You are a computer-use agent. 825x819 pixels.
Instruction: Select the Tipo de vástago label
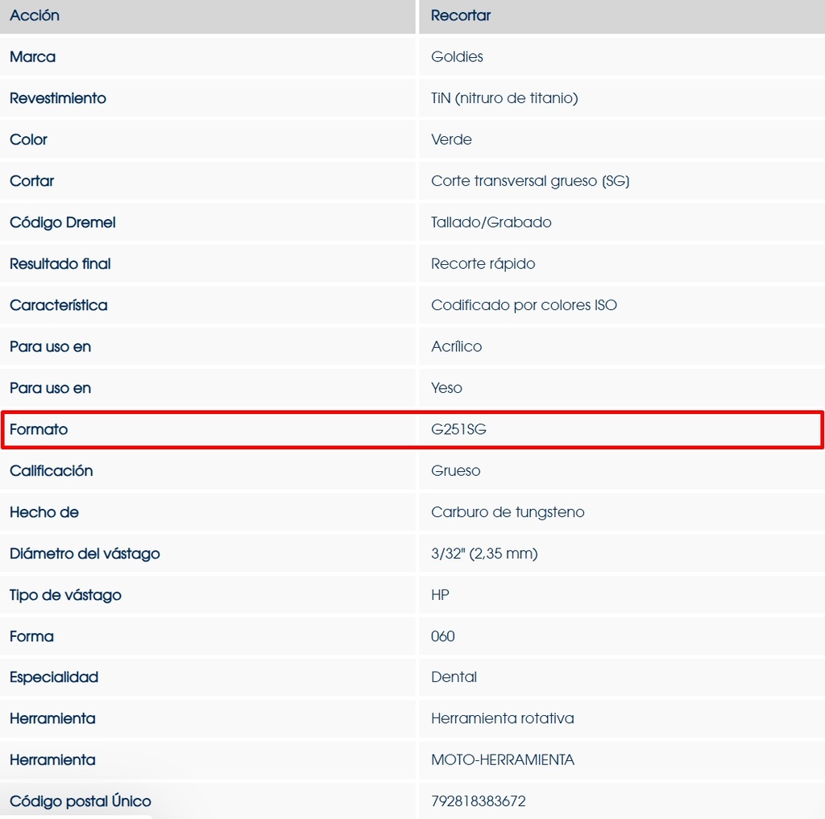[65, 595]
